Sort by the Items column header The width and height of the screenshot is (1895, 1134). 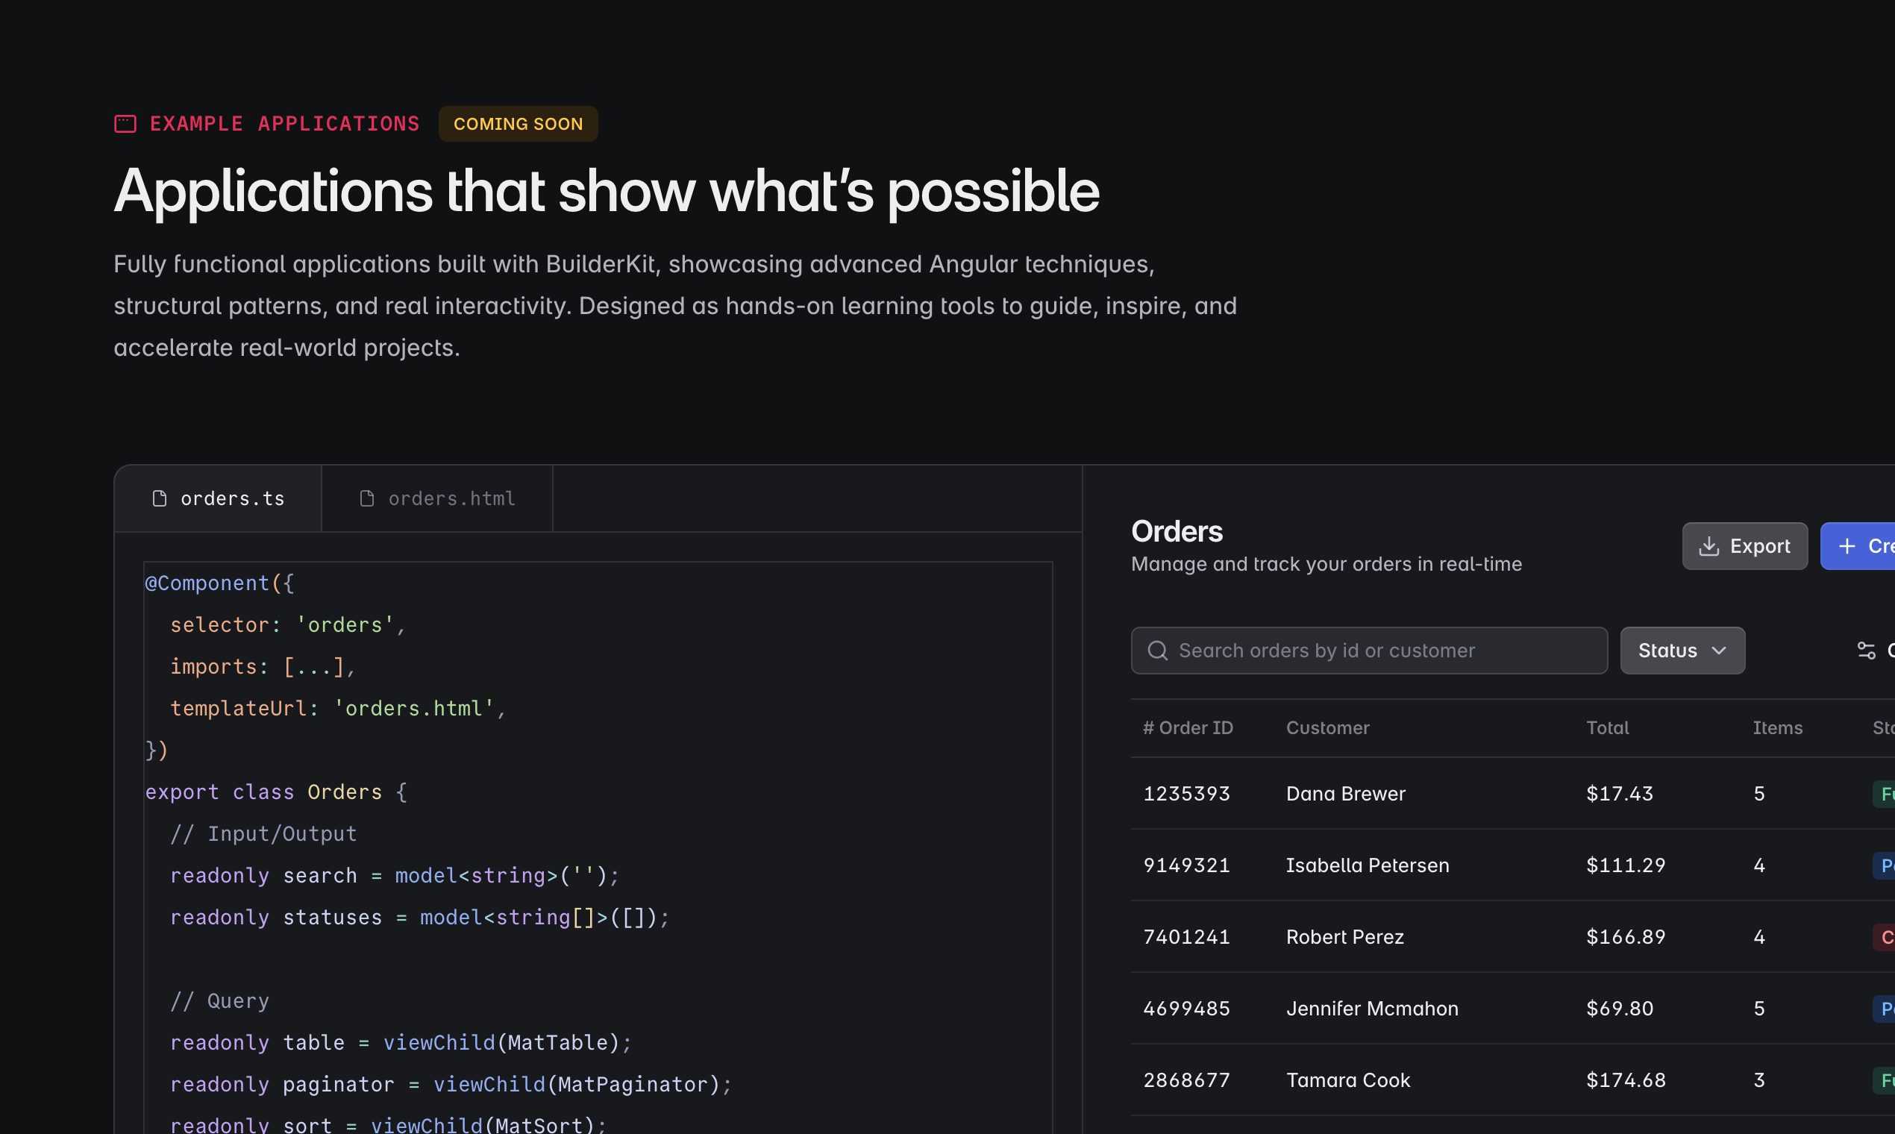coord(1777,728)
